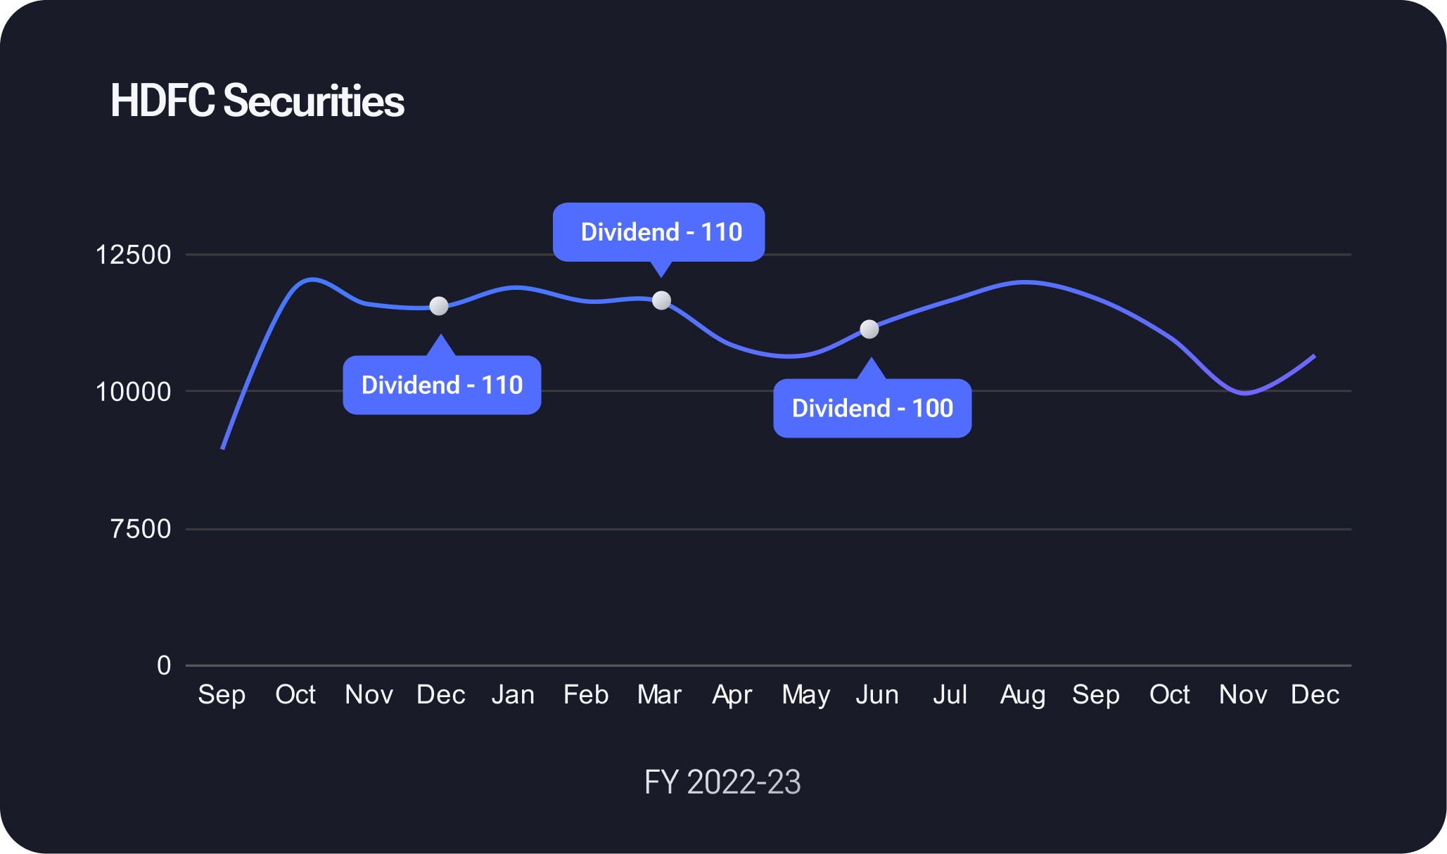Select the FY 2022-23 label

click(722, 782)
